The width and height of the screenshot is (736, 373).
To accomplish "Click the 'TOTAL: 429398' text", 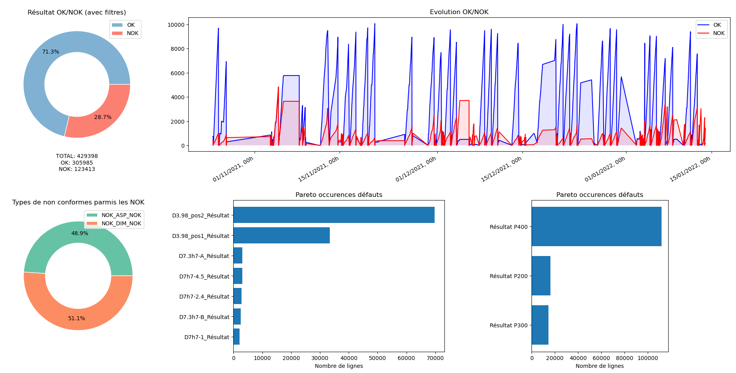I will pyautogui.click(x=77, y=156).
